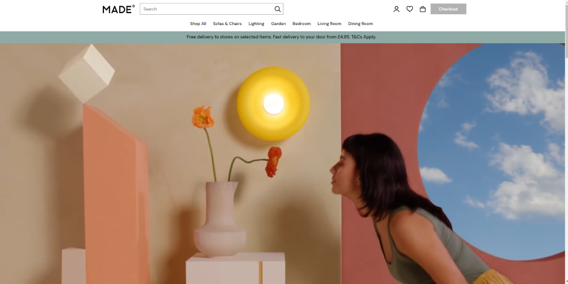Click the MADE logo
The width and height of the screenshot is (568, 284).
119,9
